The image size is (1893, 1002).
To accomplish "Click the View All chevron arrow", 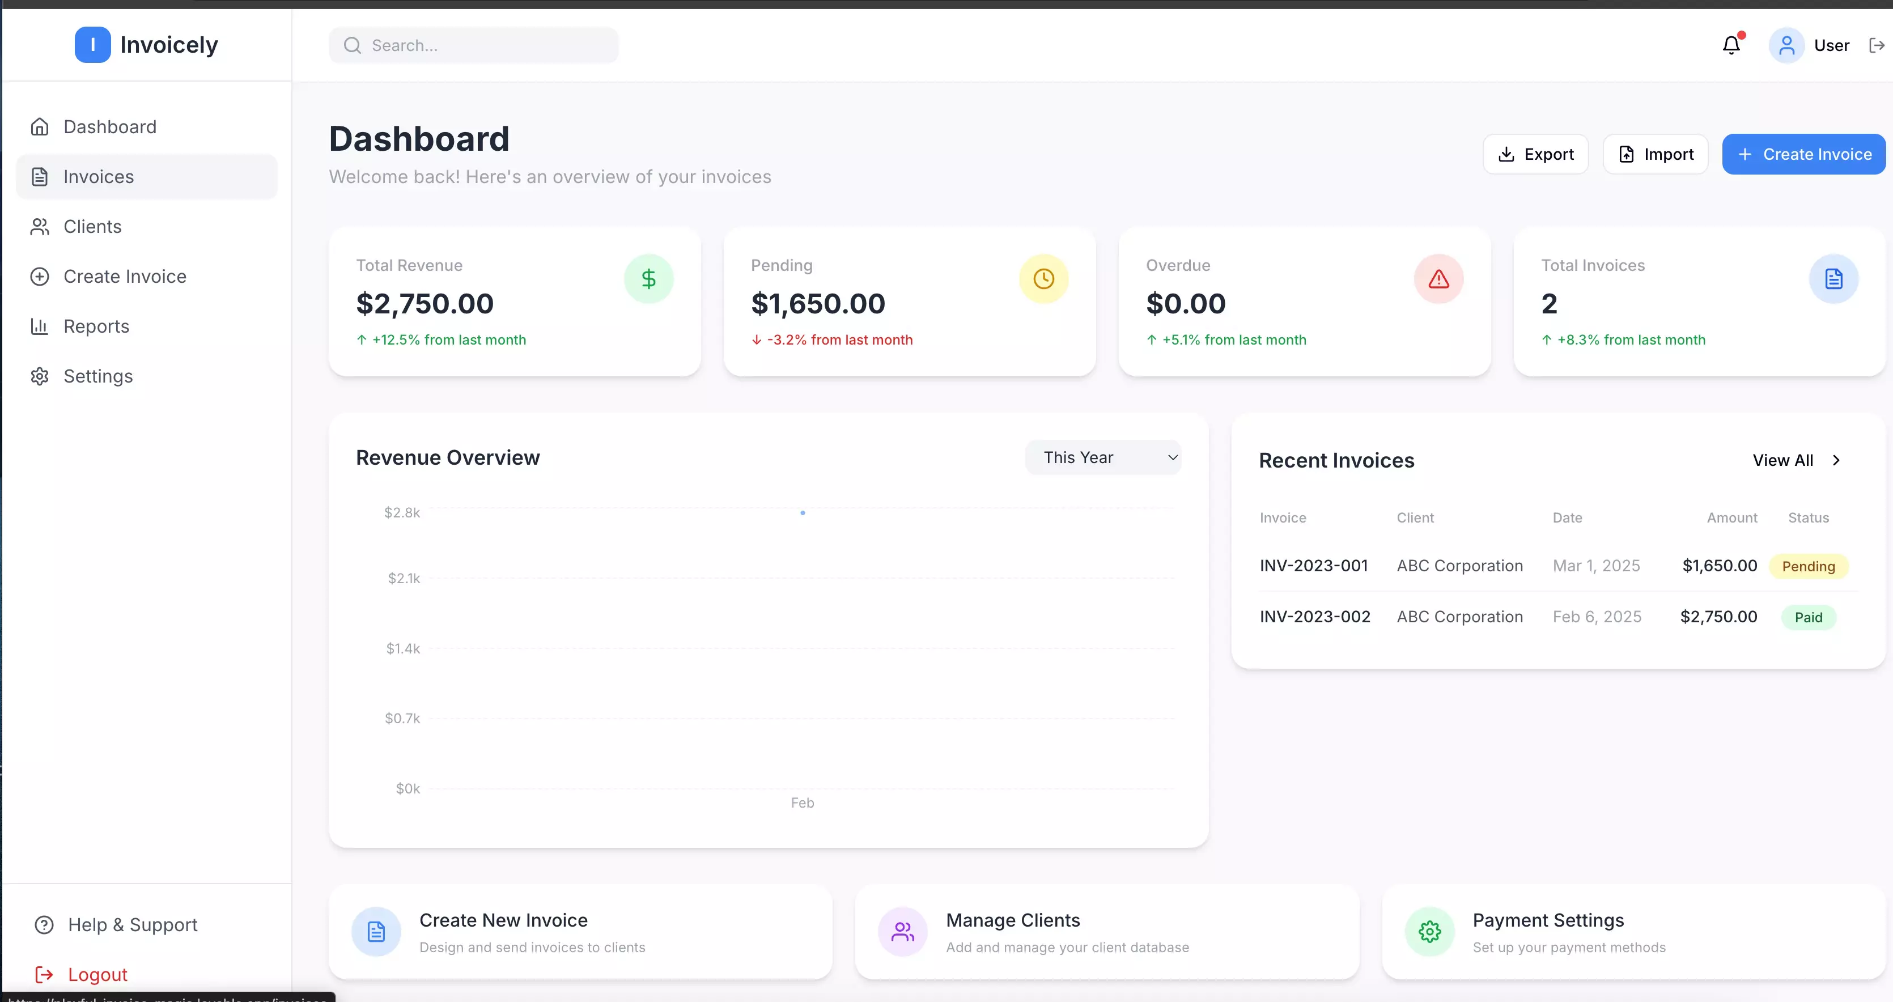I will (1836, 461).
